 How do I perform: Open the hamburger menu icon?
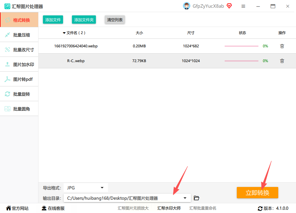tap(243, 6)
